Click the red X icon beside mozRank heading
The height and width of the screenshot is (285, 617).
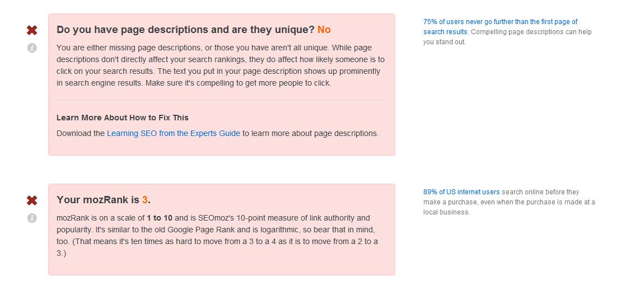coord(32,200)
